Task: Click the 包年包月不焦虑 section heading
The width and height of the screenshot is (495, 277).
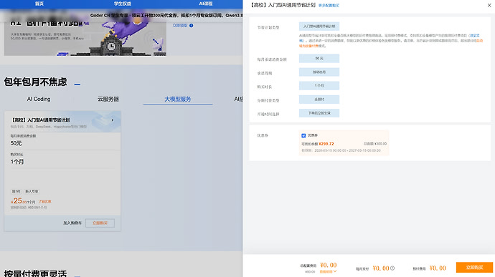Action: pyautogui.click(x=35, y=82)
